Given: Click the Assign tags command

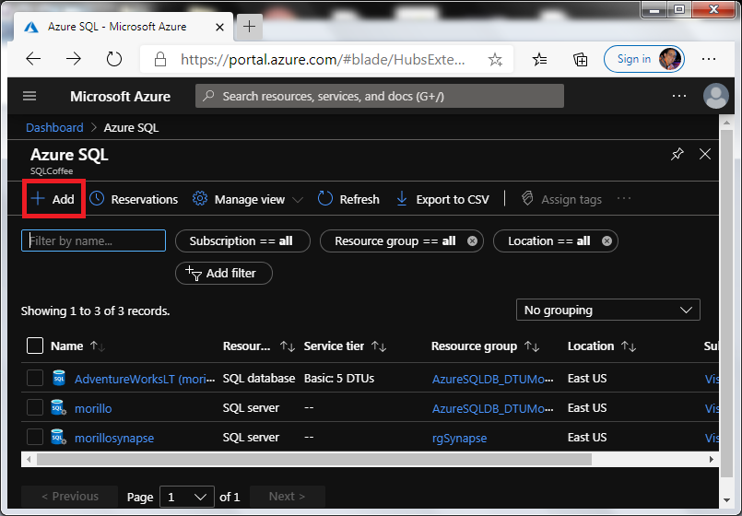Looking at the screenshot, I should coord(561,199).
